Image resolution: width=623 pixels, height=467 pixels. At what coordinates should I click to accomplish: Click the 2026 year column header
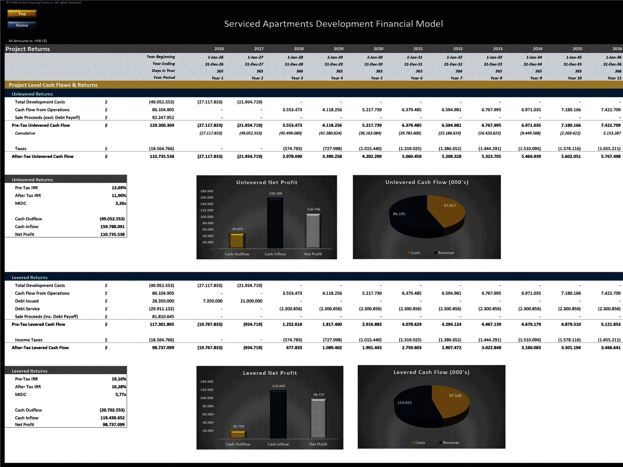point(219,49)
